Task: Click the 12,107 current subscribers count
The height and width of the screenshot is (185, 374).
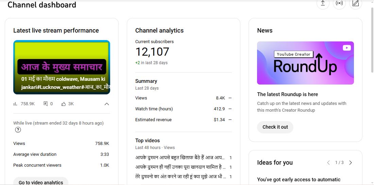Action: [x=152, y=52]
